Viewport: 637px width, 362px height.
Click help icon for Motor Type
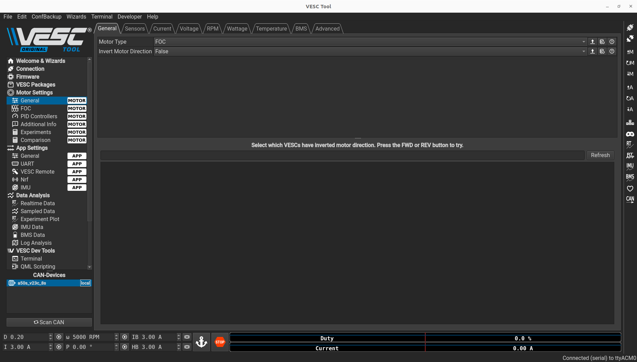coord(612,42)
